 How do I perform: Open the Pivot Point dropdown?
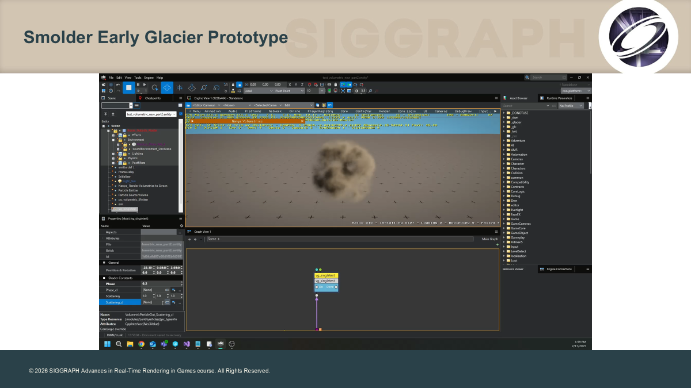point(289,90)
